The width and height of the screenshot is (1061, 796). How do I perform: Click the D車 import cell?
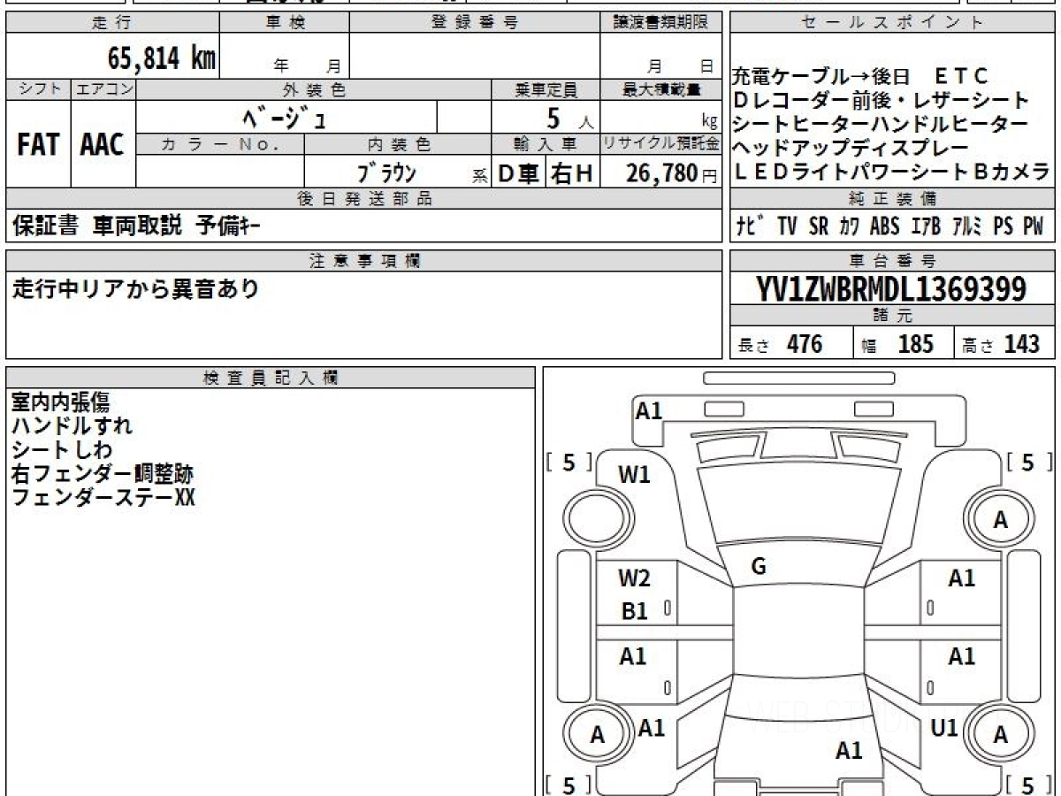(x=519, y=174)
